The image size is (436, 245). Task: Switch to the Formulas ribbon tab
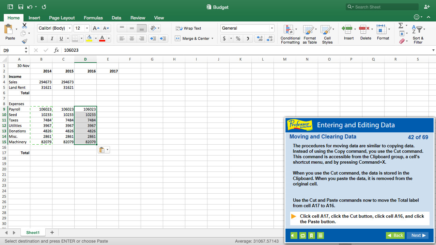pos(93,18)
